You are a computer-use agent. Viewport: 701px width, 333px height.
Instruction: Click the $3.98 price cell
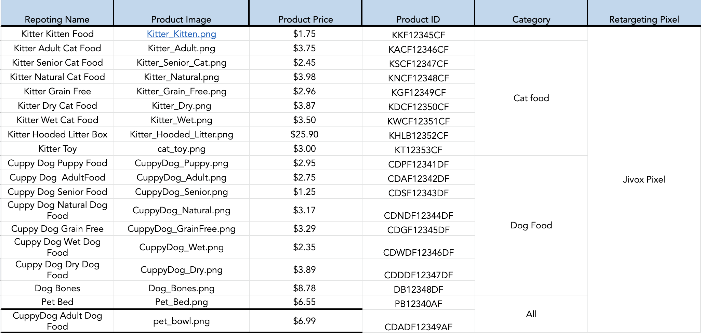305,77
